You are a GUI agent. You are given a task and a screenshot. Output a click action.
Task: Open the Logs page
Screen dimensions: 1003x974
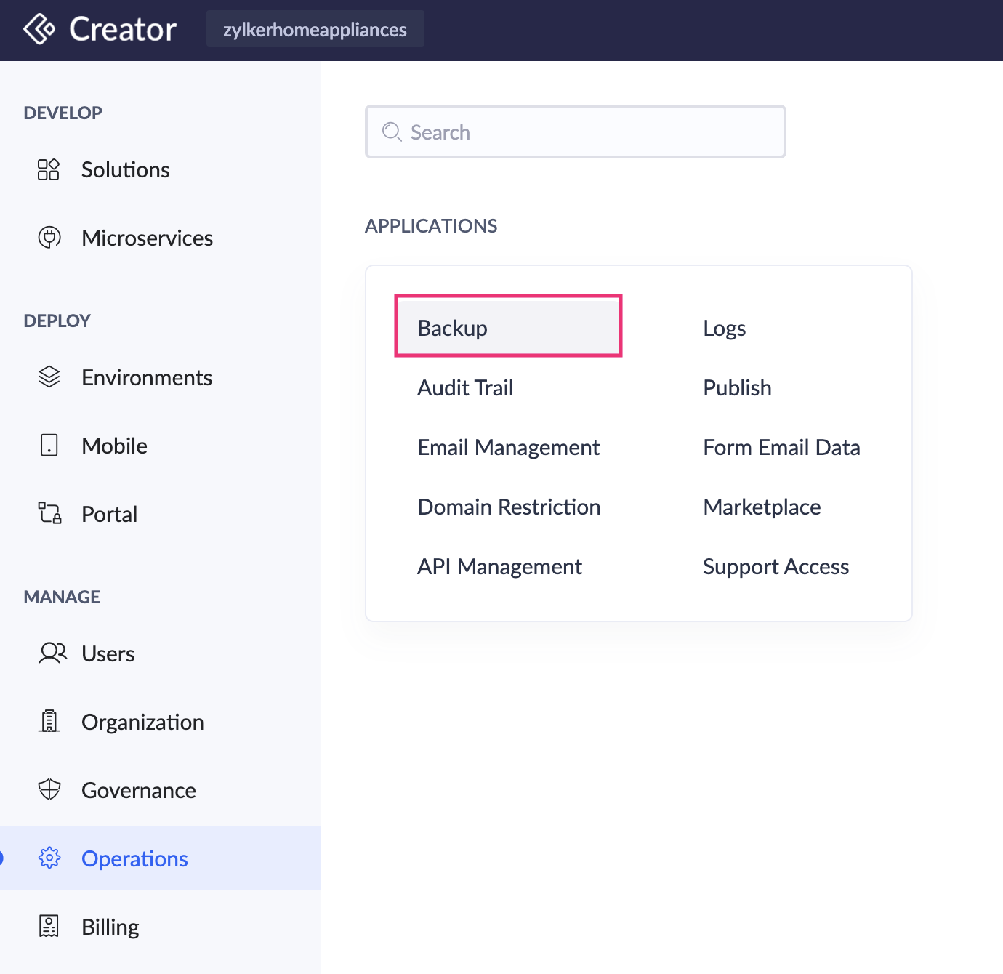724,328
